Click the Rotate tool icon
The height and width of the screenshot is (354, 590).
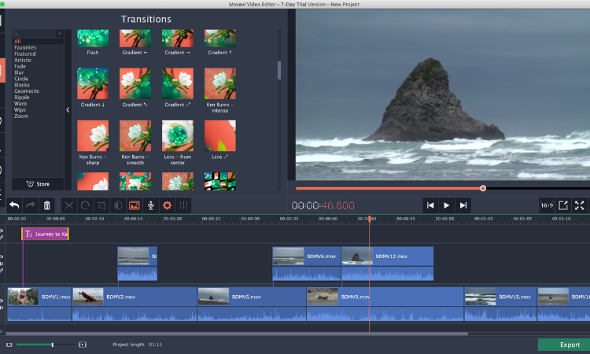click(86, 205)
